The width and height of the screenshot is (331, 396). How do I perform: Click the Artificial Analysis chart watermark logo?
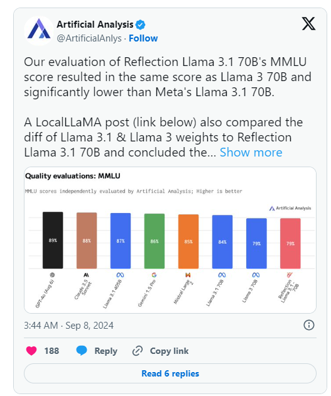tap(290, 208)
